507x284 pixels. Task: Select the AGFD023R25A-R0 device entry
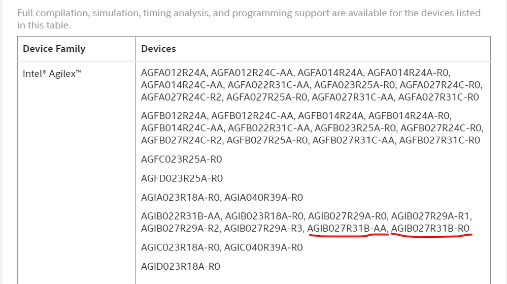[182, 178]
